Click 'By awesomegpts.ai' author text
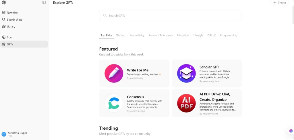Viewport: 294px width, 140px height. point(209,81)
